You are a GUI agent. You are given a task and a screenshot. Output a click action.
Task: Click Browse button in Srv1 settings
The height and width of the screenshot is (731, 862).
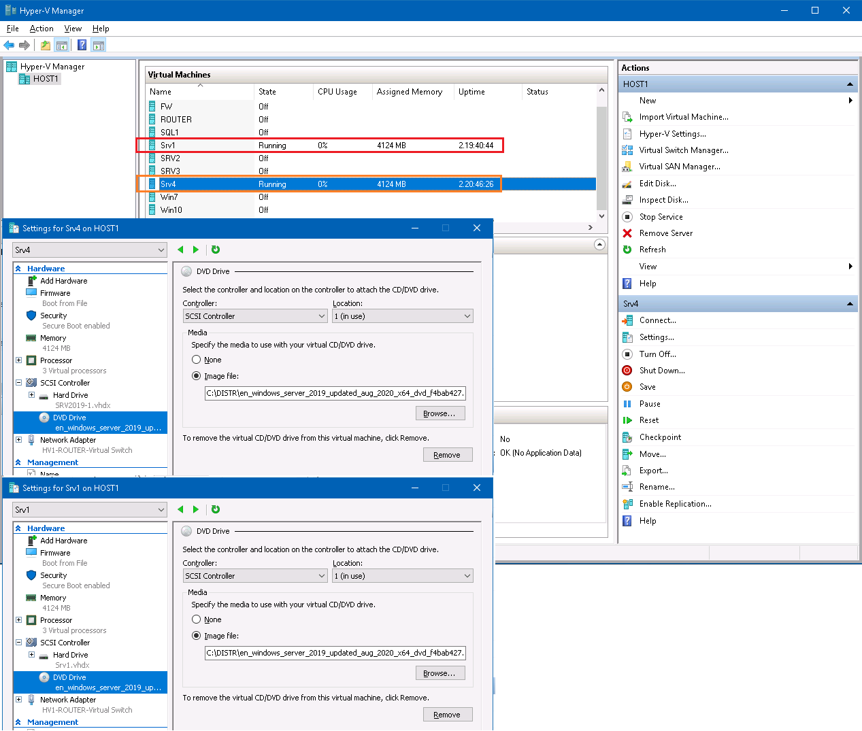[440, 673]
